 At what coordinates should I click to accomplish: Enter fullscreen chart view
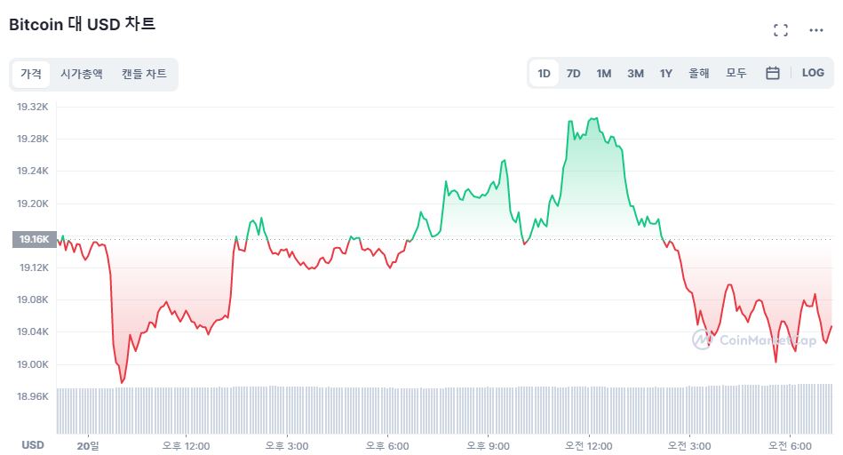pos(781,30)
